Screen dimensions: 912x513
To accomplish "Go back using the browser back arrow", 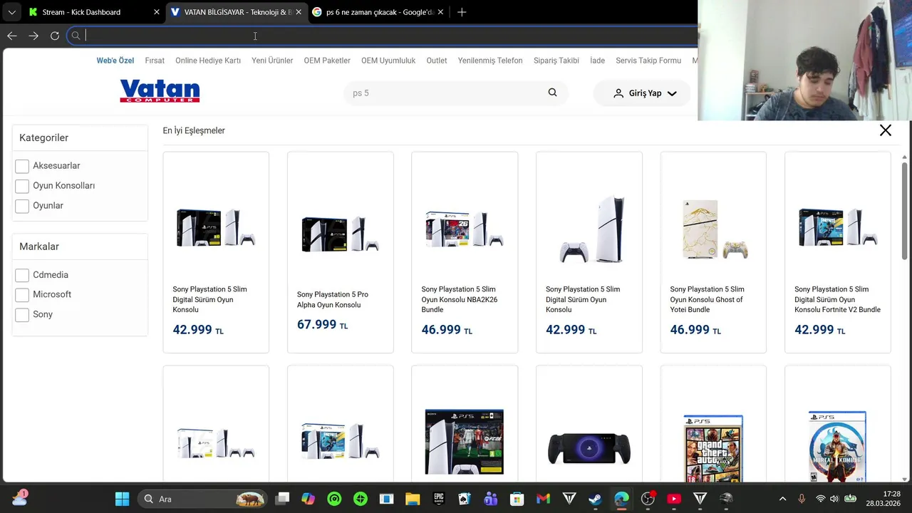I will coord(12,36).
